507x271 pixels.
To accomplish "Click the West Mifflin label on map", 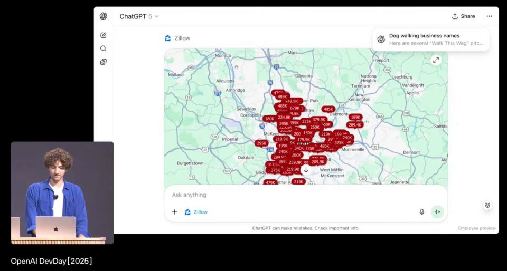I will click(332, 170).
